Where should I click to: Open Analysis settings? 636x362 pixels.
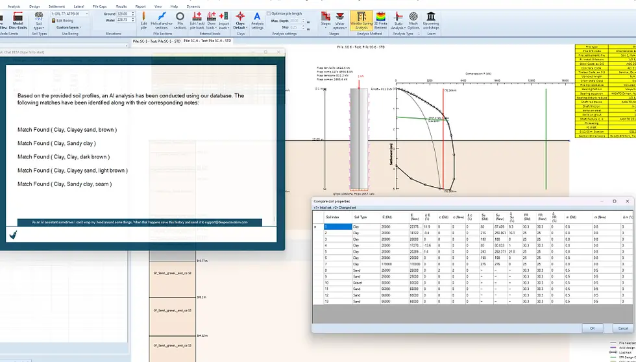point(257,21)
